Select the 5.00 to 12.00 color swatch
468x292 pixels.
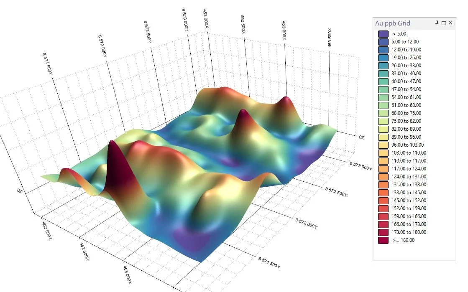[383, 42]
